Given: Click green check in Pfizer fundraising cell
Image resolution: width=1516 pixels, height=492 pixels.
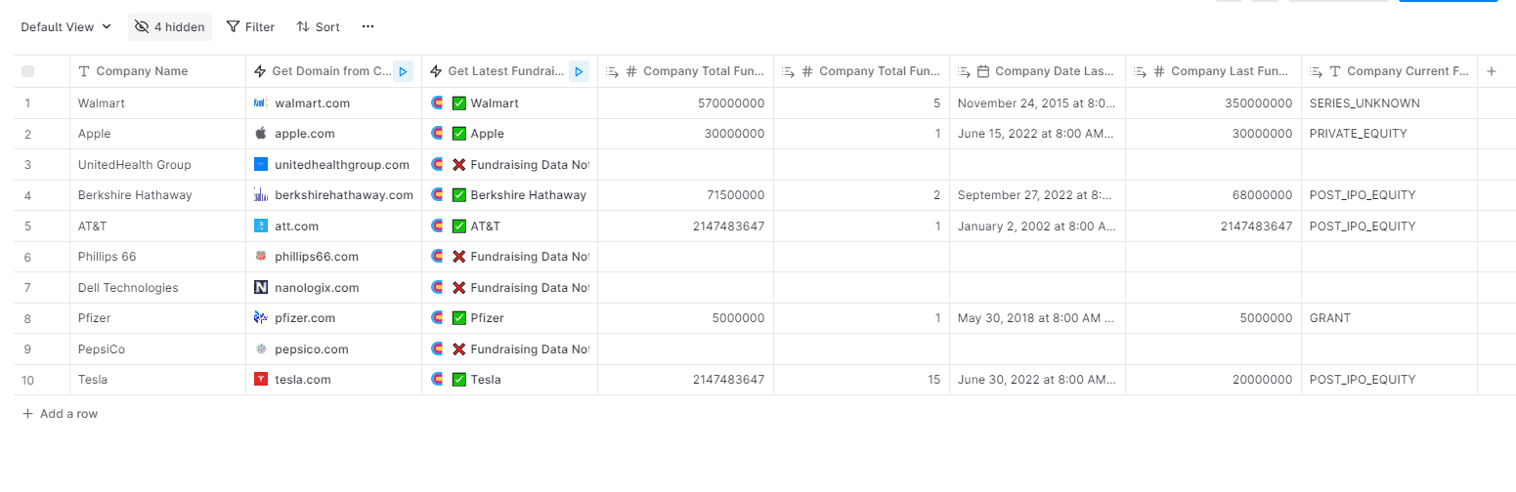Looking at the screenshot, I should coord(458,318).
